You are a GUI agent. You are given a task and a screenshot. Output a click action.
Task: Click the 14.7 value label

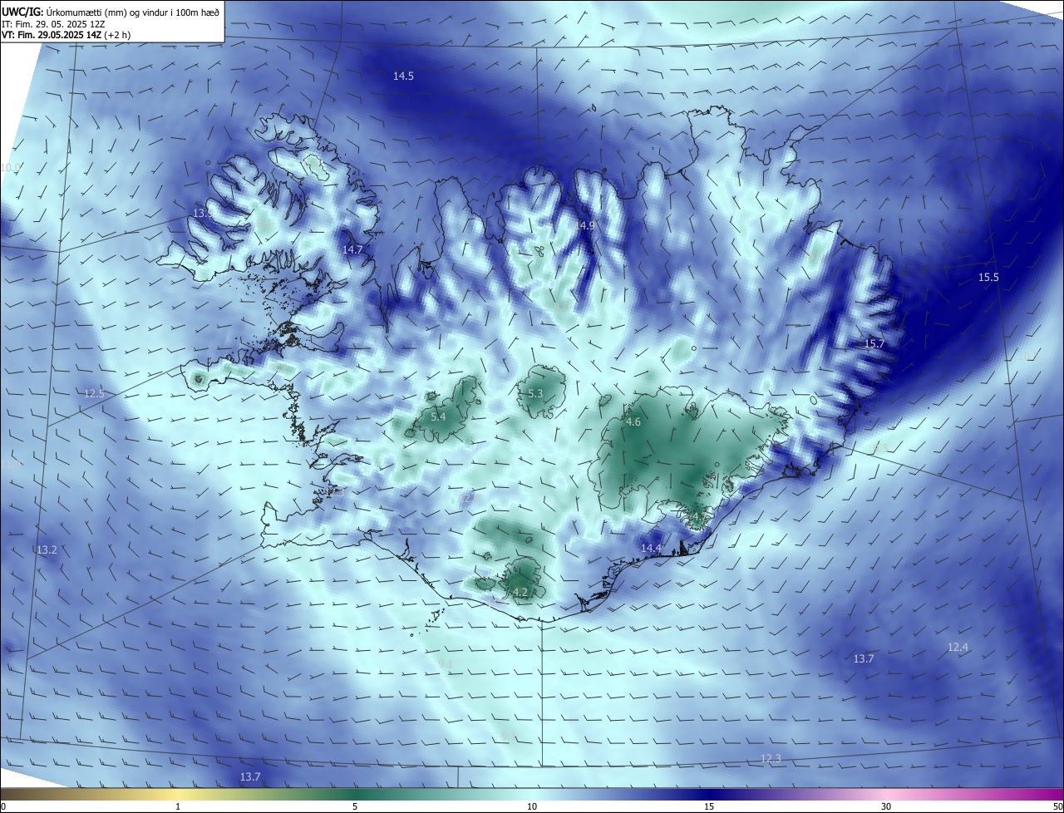point(352,249)
